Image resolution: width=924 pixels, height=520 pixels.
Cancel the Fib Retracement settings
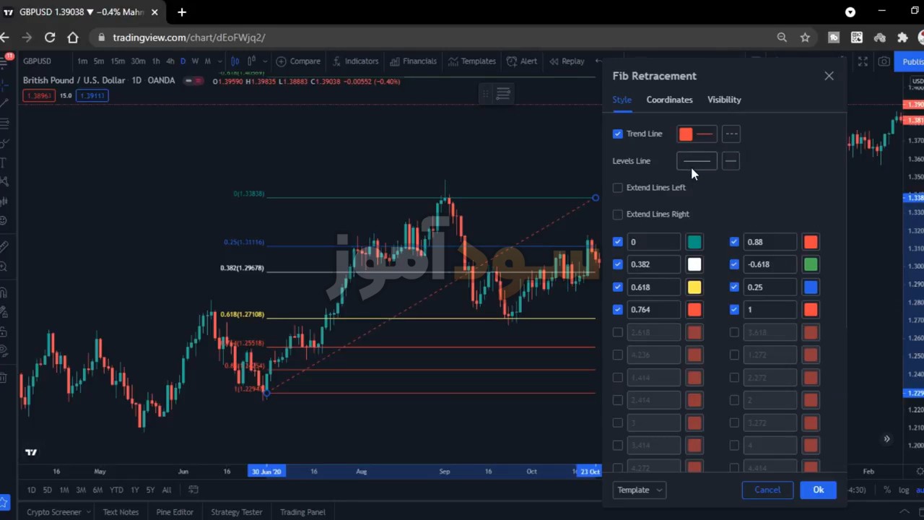point(767,490)
